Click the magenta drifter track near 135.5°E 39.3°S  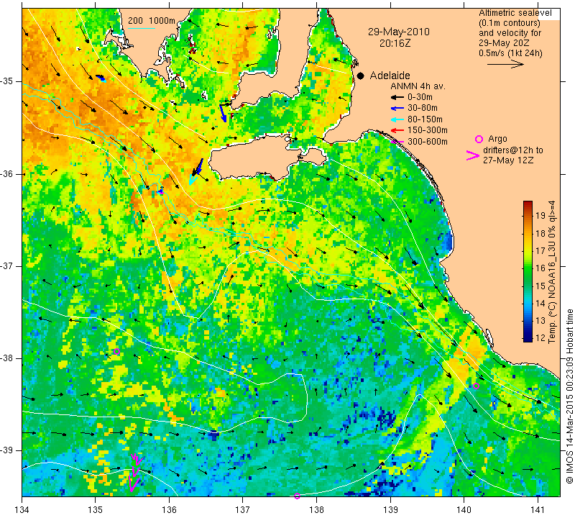pos(134,472)
